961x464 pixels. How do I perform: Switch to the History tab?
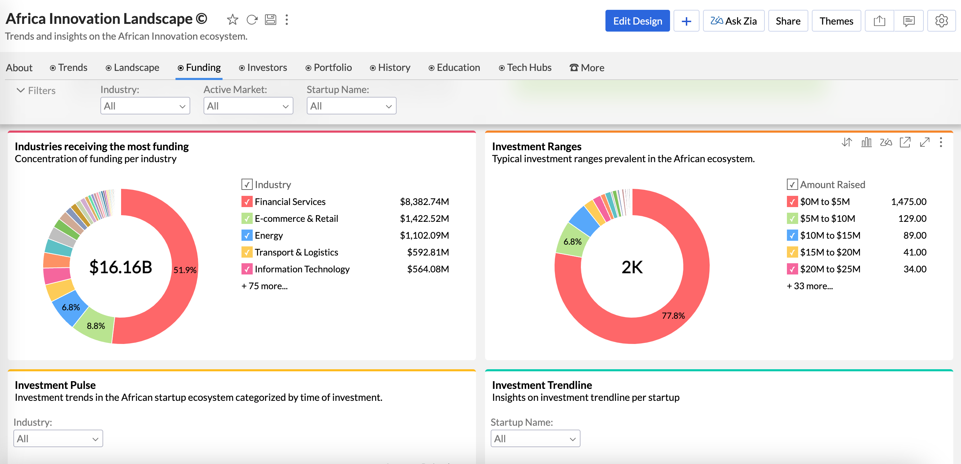click(390, 67)
